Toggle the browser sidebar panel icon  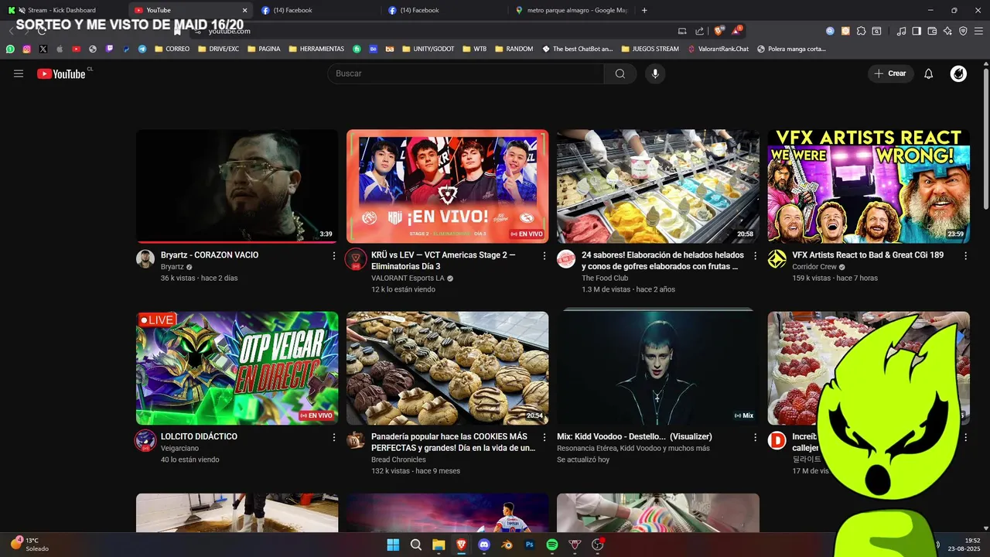917,31
